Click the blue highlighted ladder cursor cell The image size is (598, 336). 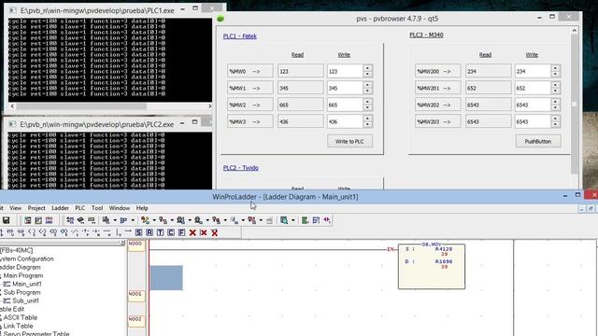[x=166, y=278]
